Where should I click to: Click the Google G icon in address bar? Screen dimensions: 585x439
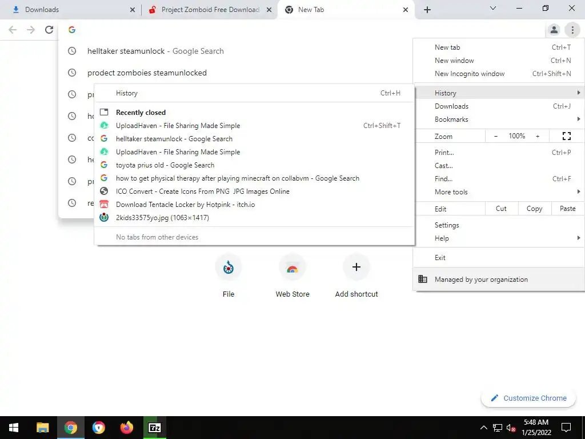72,30
